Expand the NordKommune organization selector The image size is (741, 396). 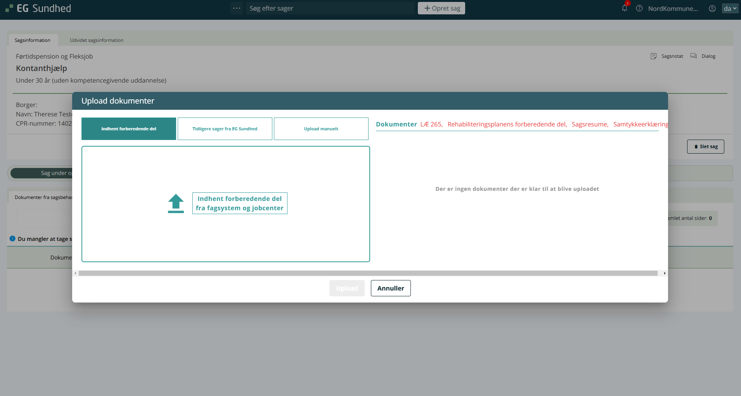(x=673, y=9)
